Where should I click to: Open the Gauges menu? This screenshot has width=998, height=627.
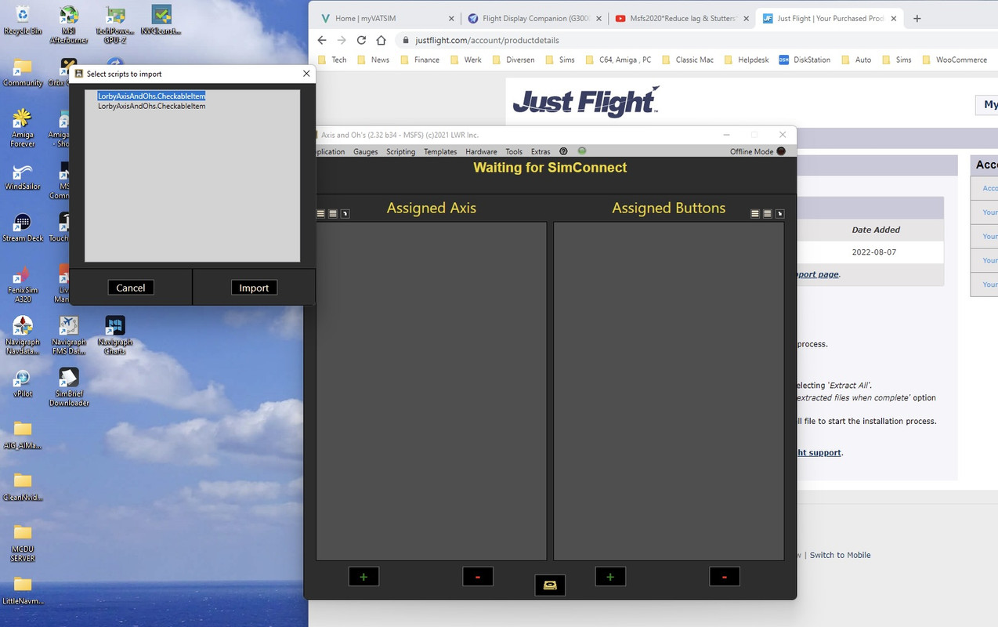coord(365,152)
